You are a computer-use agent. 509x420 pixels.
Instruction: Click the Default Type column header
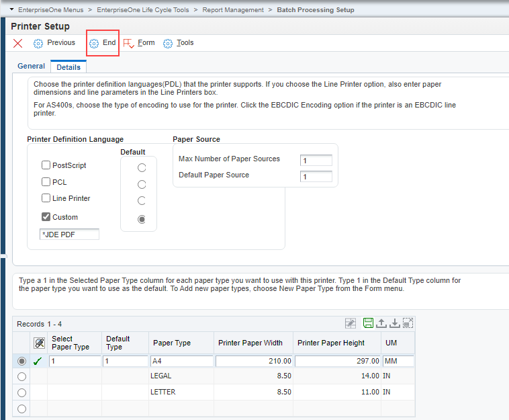[x=126, y=343]
